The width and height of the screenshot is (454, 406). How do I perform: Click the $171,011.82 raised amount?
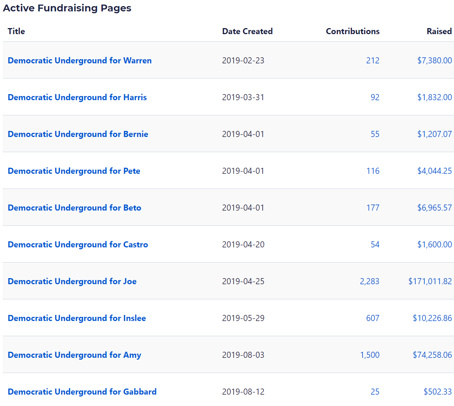click(x=430, y=282)
